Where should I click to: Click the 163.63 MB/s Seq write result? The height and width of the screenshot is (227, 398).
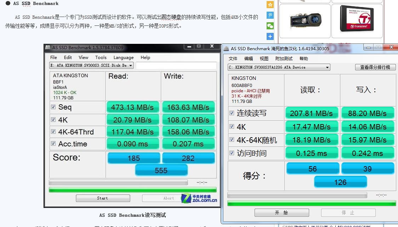pyautogui.click(x=188, y=107)
